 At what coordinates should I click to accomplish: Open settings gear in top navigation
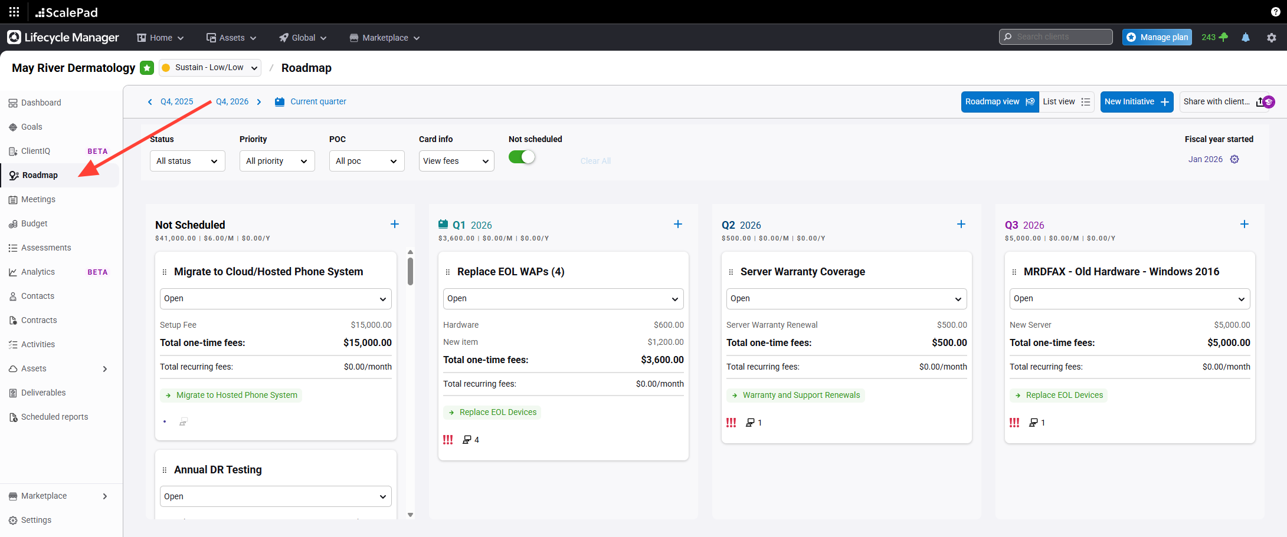[x=1271, y=37]
